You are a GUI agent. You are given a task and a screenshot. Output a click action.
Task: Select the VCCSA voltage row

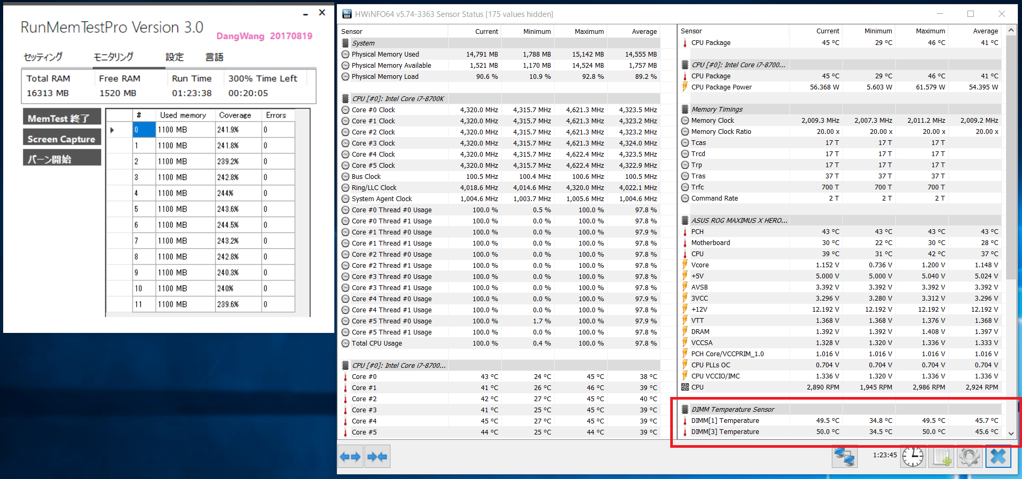tap(840, 342)
